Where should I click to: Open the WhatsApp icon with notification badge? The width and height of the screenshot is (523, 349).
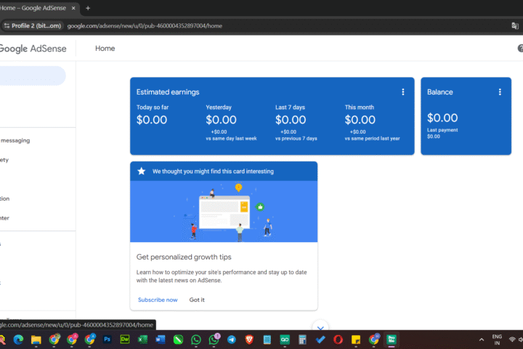coord(214,340)
